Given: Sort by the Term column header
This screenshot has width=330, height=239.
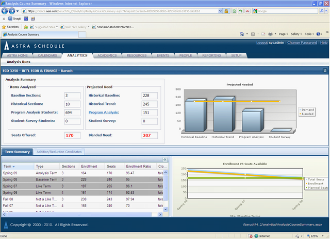Looking at the screenshot, I should click(x=18, y=167).
